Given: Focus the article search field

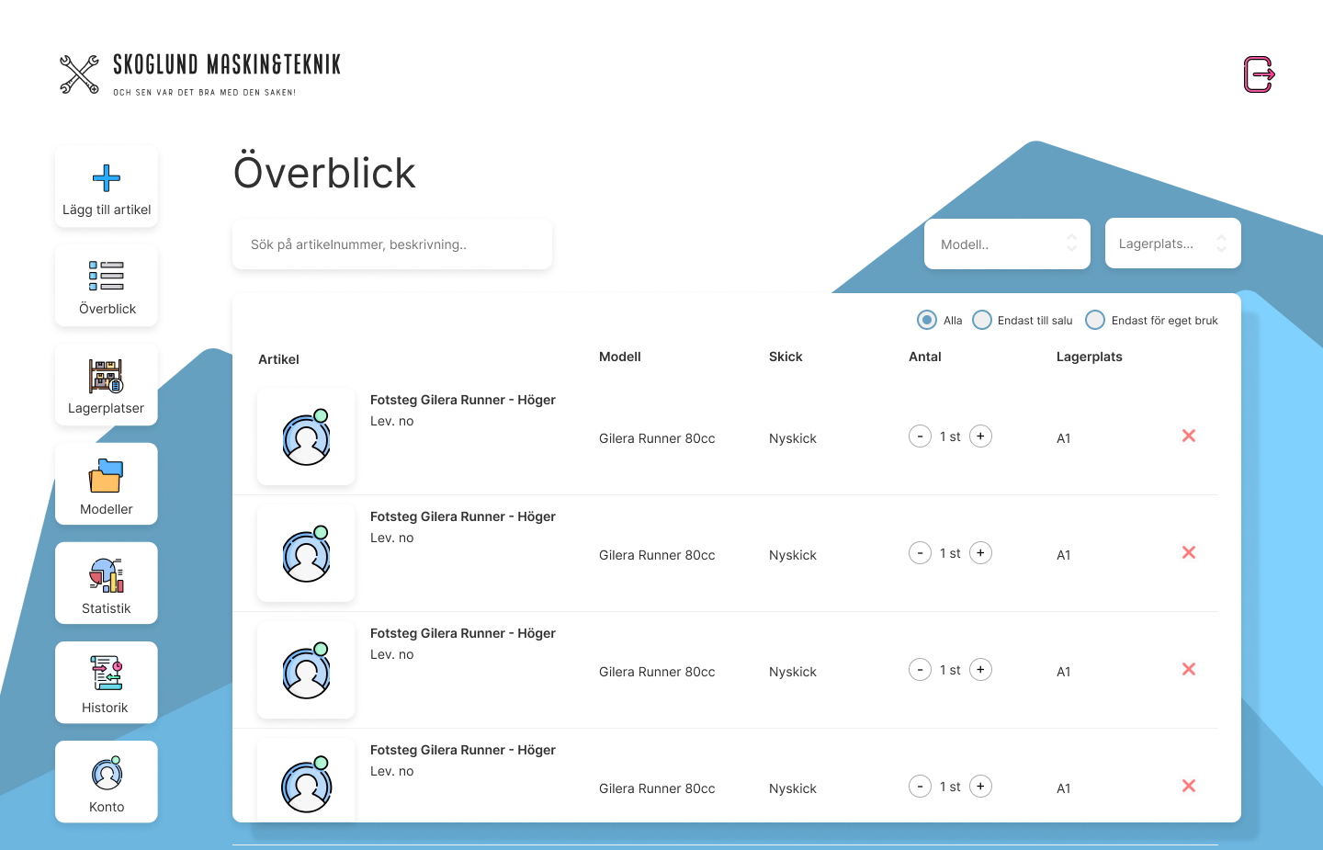Looking at the screenshot, I should [x=392, y=244].
